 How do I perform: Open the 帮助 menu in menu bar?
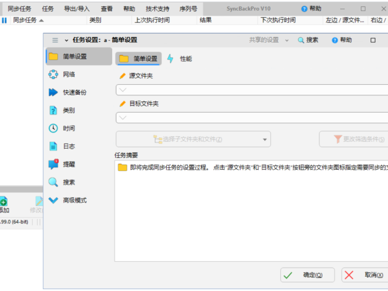129,9
